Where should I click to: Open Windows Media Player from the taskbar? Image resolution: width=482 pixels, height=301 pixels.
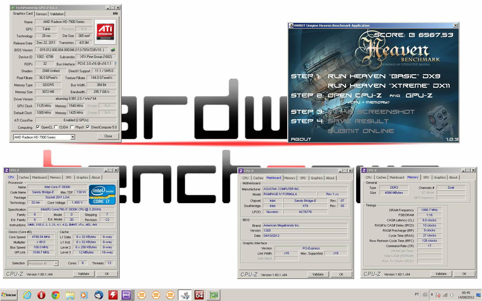point(84,295)
